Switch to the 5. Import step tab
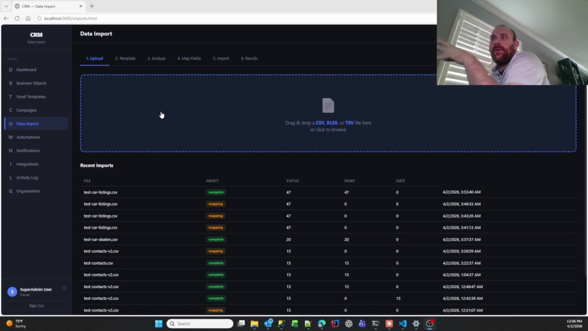 (221, 58)
